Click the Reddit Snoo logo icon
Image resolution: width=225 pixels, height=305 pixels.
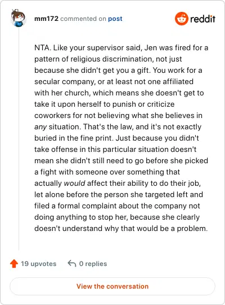181,19
